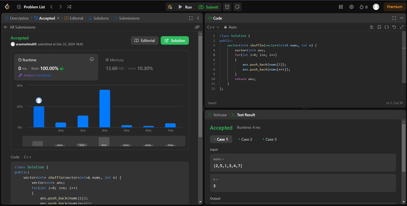Open layout options grid icon

click(341, 6)
